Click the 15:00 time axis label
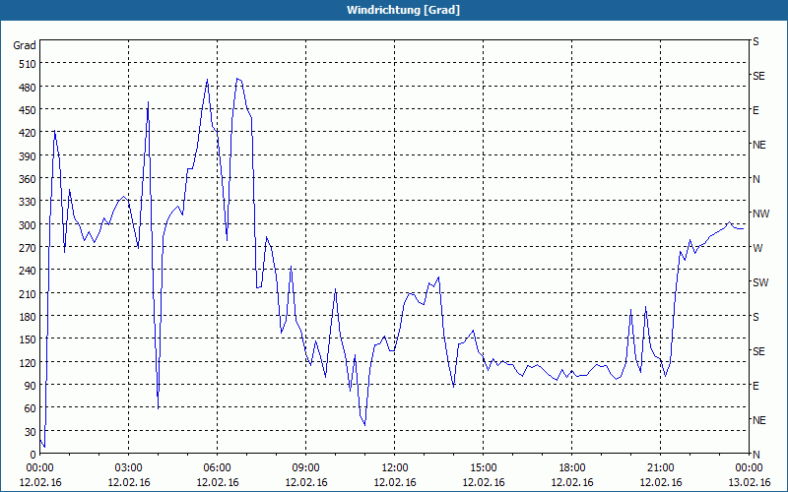788x492 pixels. point(483,468)
